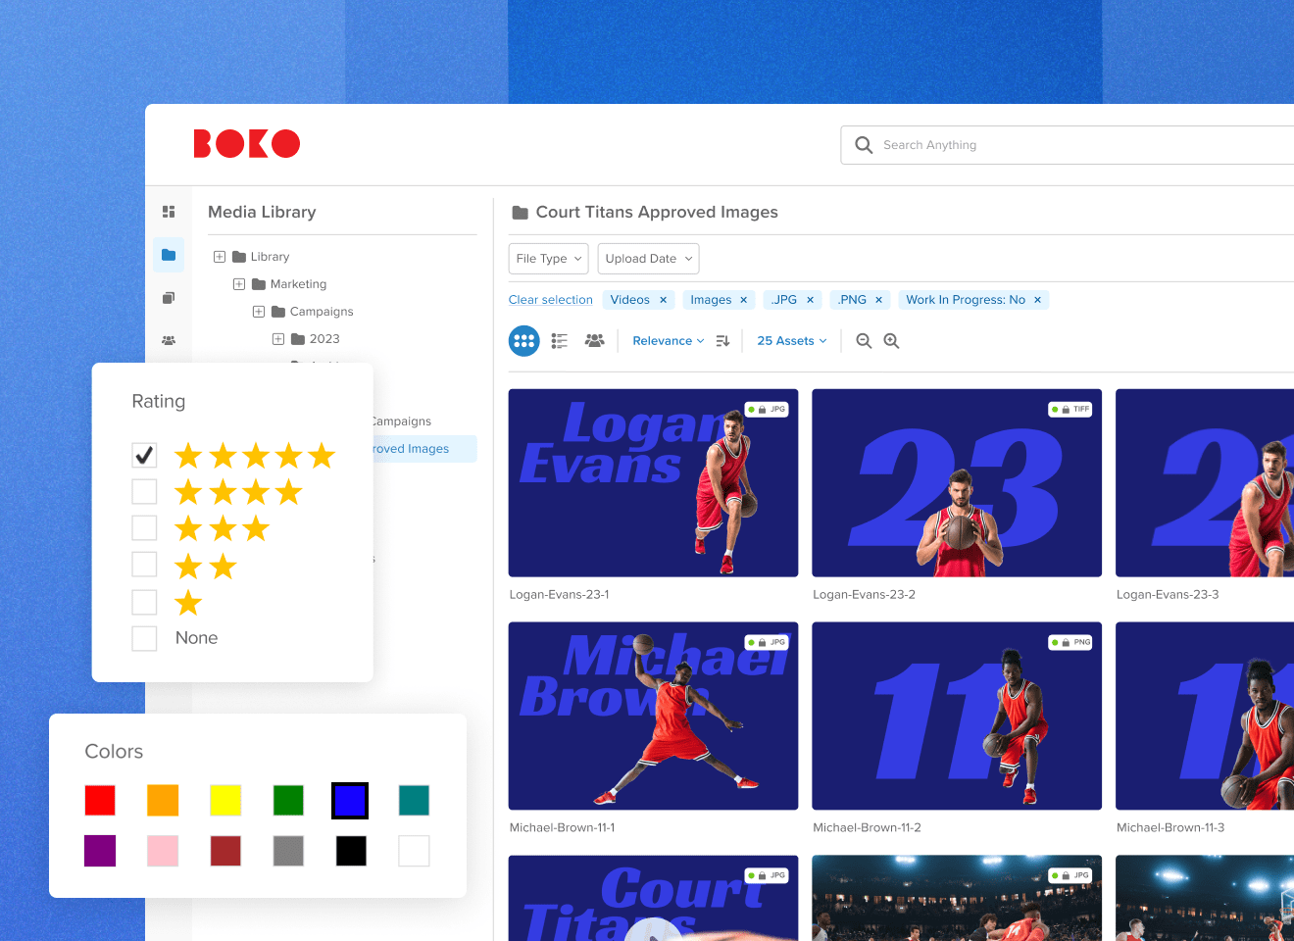This screenshot has height=941, width=1294.
Task: Remove Work In Progress: No filter
Action: tap(1037, 300)
